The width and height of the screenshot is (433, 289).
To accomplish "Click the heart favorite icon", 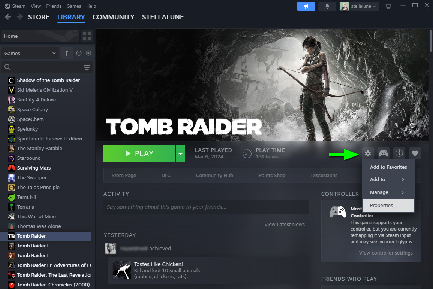I will coord(415,153).
